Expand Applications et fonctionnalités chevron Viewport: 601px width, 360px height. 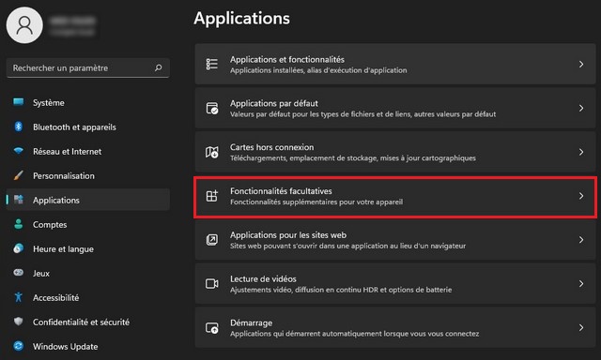581,65
